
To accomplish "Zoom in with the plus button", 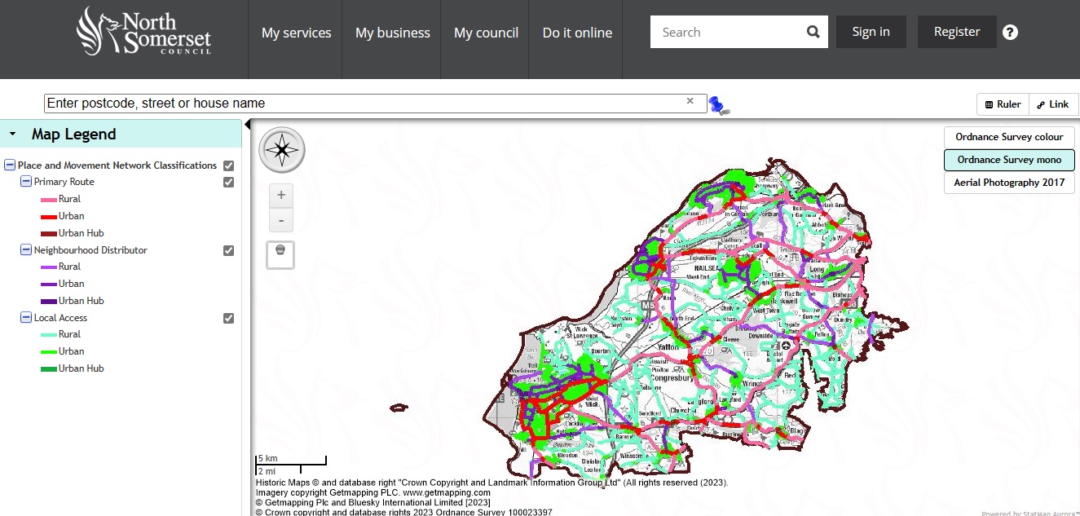I will coord(281,195).
